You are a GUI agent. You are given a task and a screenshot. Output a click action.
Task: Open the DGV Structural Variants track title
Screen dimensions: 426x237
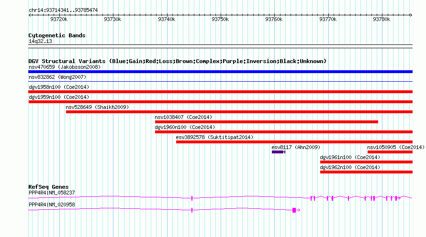pyautogui.click(x=177, y=61)
